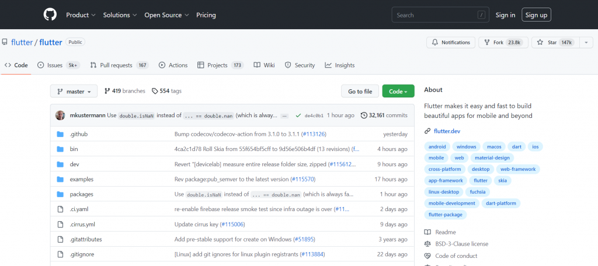Select the material-design topic tag

492,157
